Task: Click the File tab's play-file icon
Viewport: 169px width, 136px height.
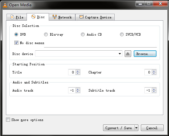Action: 12,17
